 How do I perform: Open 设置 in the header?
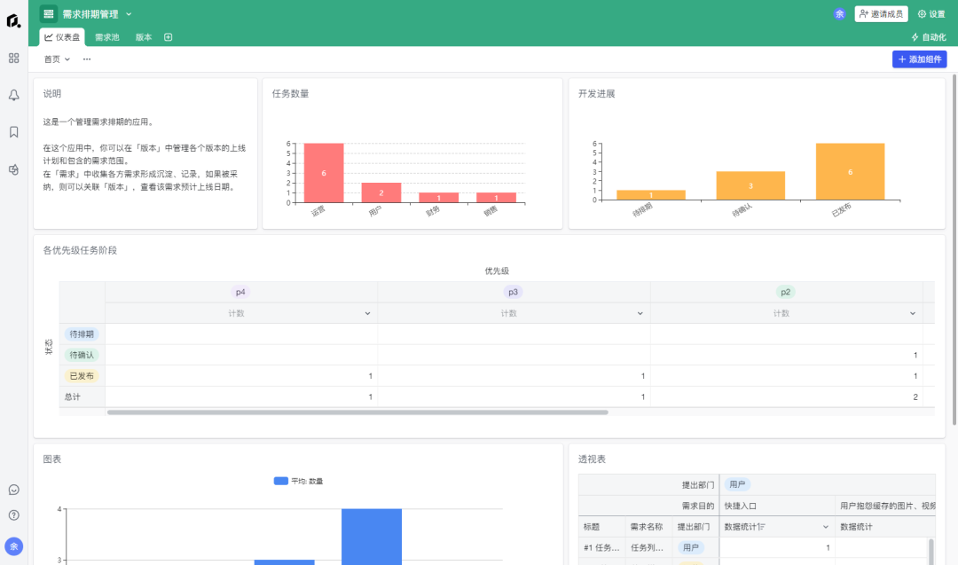pyautogui.click(x=931, y=14)
